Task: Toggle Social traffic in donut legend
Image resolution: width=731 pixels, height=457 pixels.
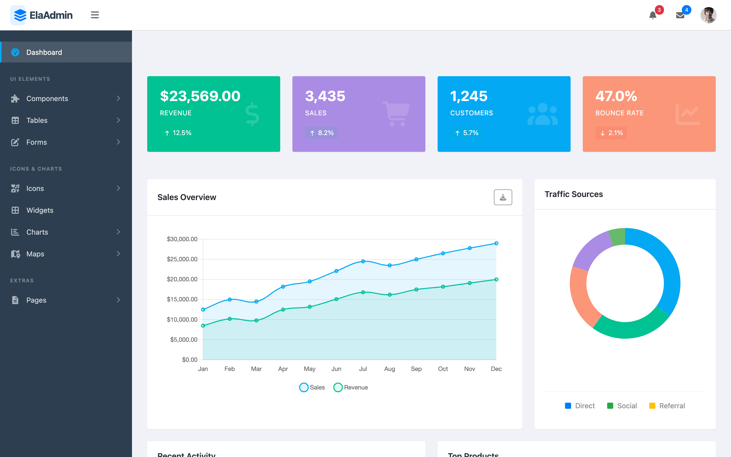Action: pyautogui.click(x=622, y=406)
